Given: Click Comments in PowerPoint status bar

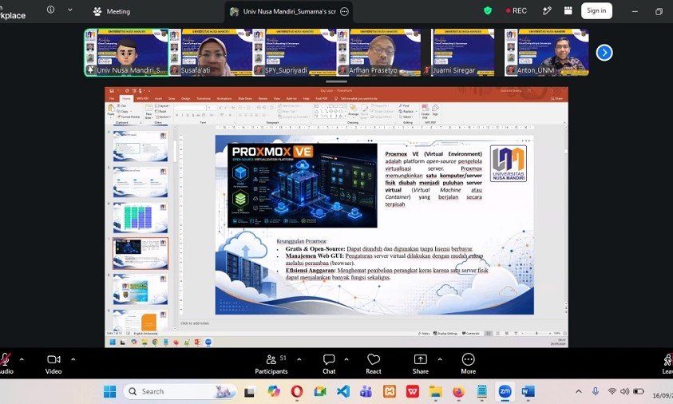Looking at the screenshot, I should click(x=471, y=333).
